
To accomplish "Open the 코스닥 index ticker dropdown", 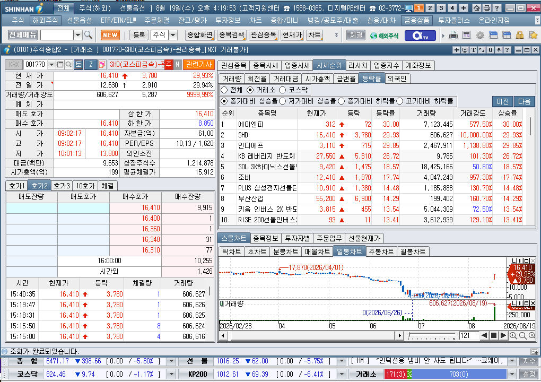I will 171,374.
